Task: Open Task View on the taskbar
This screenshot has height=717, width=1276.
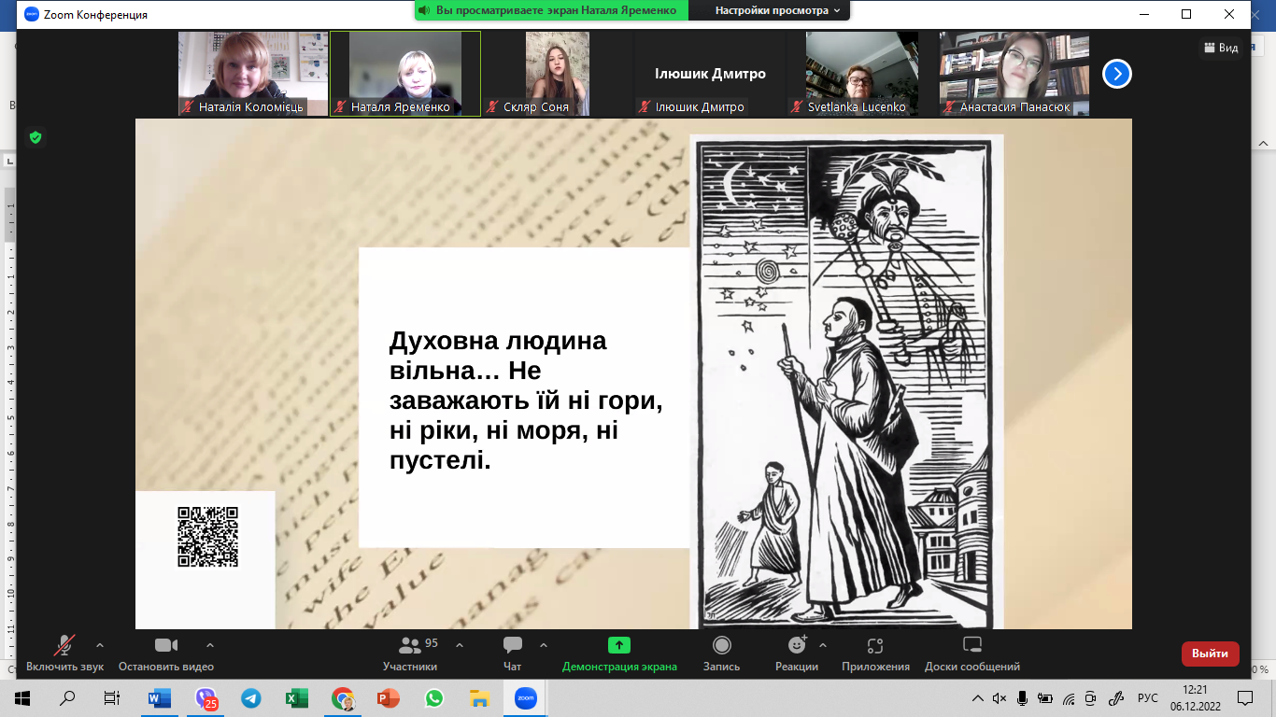Action: click(112, 698)
